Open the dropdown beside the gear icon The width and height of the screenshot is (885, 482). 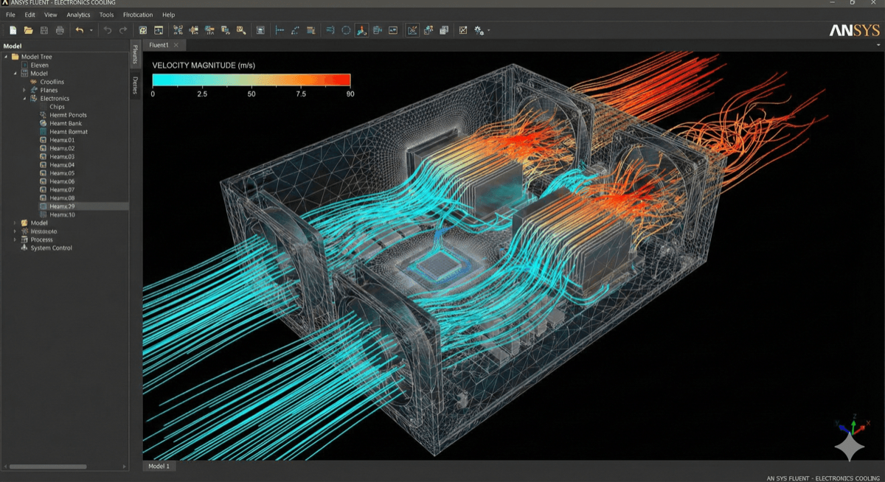488,30
